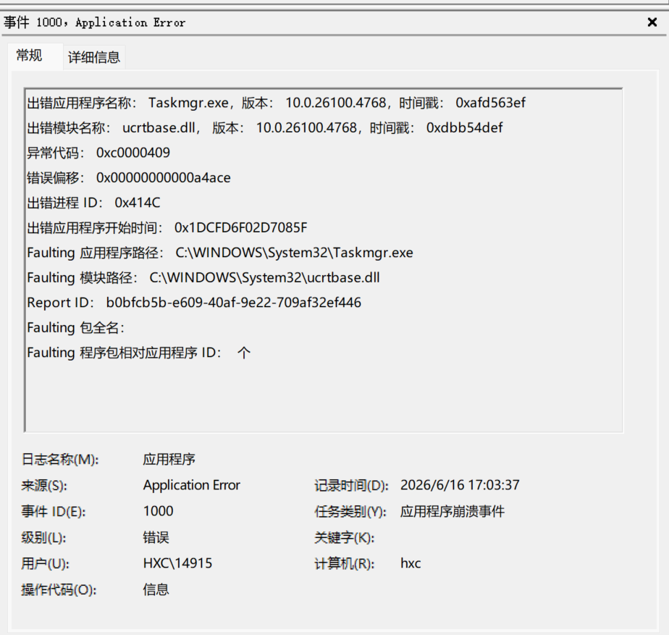
Task: Click the source value Application Error
Action: (192, 485)
